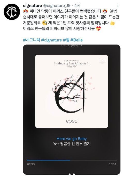124x177 pixels.
Task: Open the #Belle hashtag
Action: 76,40
